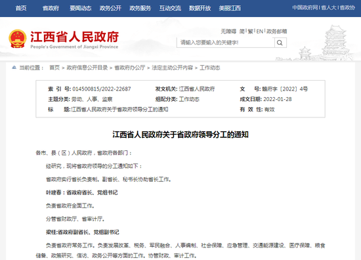Open the 政务服务 nav menu item
This screenshot has height=260, width=361.
click(x=140, y=9)
